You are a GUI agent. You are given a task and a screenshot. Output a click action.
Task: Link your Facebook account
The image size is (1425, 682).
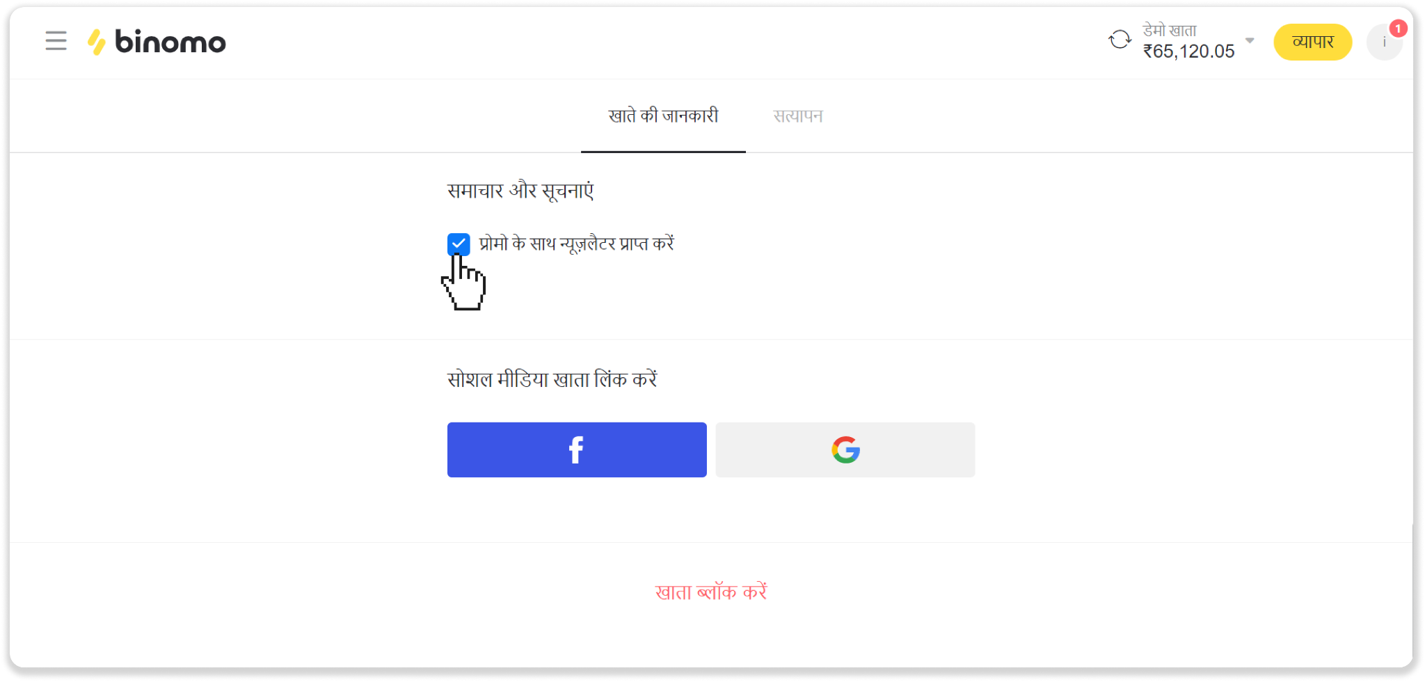577,450
